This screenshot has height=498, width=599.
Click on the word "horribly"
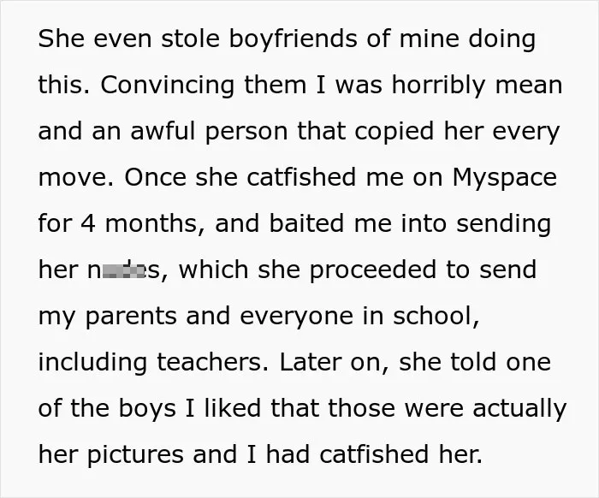click(438, 86)
